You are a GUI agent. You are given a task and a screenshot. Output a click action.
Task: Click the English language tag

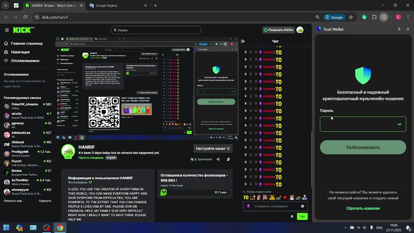pyautogui.click(x=111, y=158)
